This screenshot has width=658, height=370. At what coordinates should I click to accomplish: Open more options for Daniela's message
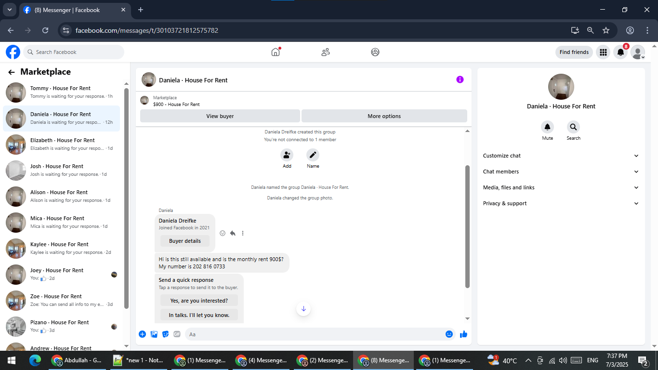pos(243,233)
